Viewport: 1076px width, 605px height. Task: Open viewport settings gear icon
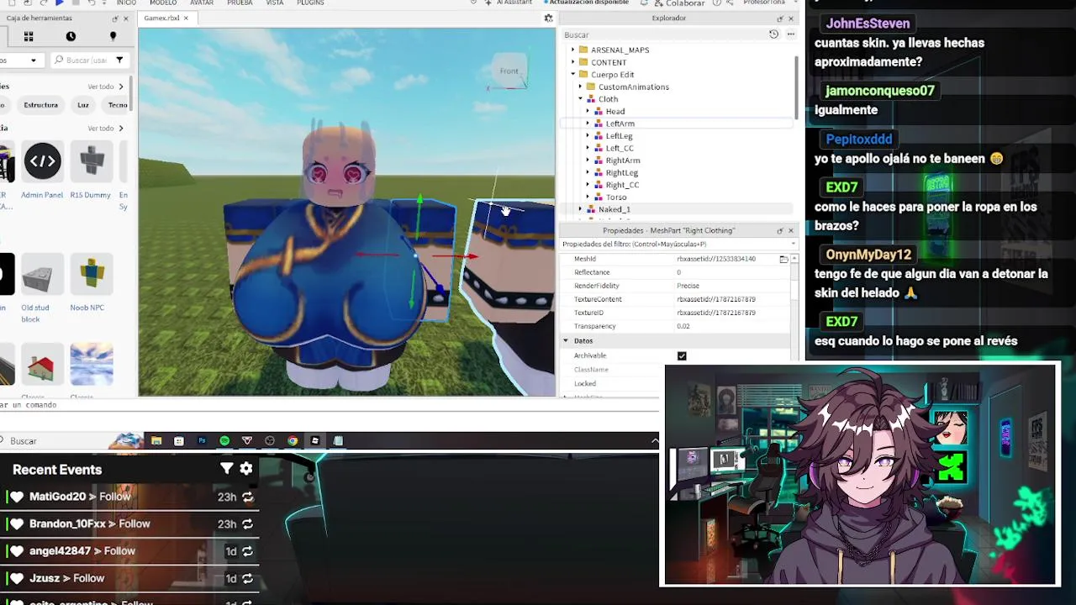click(548, 18)
